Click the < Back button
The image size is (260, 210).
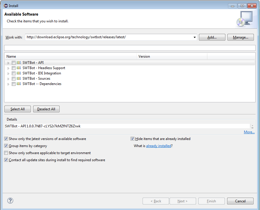click(156, 201)
